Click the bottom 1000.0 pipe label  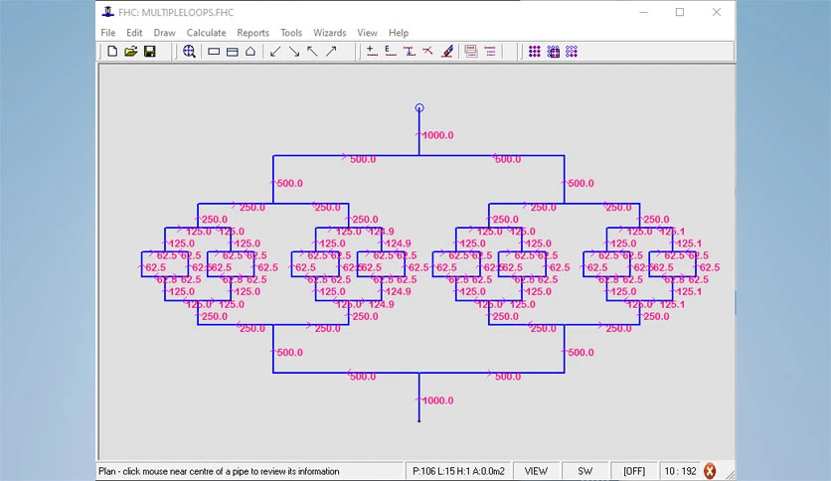click(437, 401)
